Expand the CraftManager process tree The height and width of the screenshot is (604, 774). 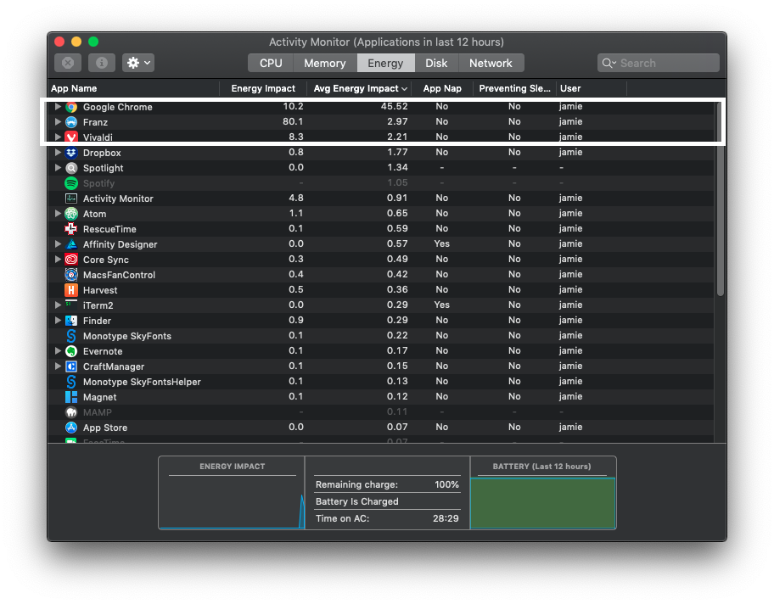(58, 366)
